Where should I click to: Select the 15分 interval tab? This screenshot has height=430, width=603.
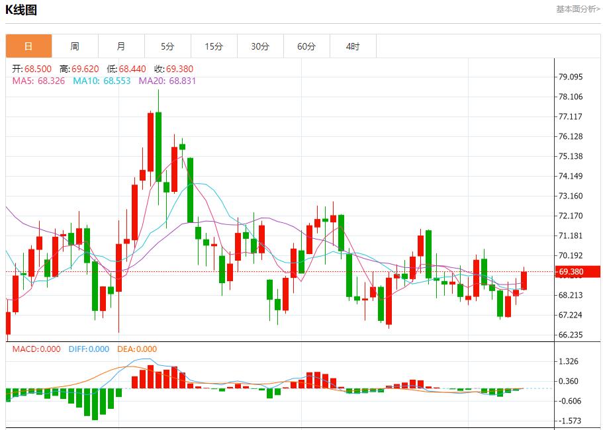point(214,46)
